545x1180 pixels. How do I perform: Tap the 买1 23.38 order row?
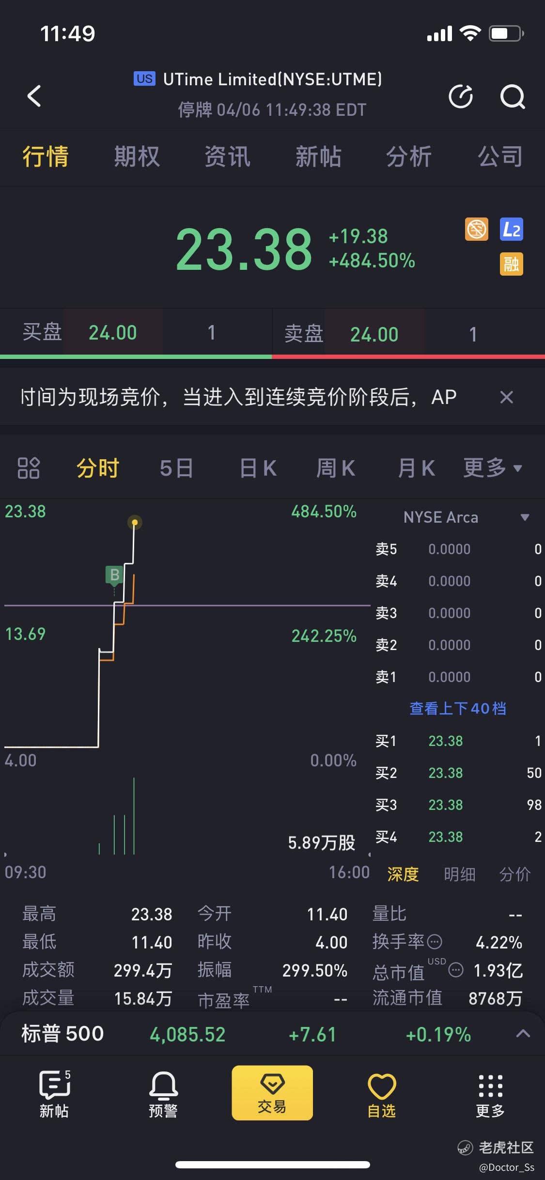pos(458,741)
